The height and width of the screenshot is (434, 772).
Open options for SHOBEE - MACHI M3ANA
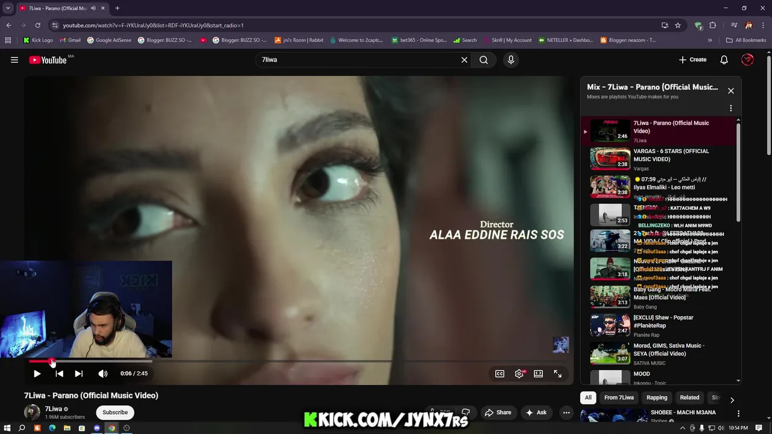tap(738, 414)
